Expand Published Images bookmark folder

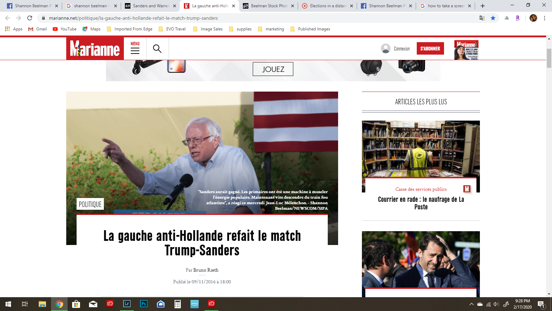click(x=310, y=29)
